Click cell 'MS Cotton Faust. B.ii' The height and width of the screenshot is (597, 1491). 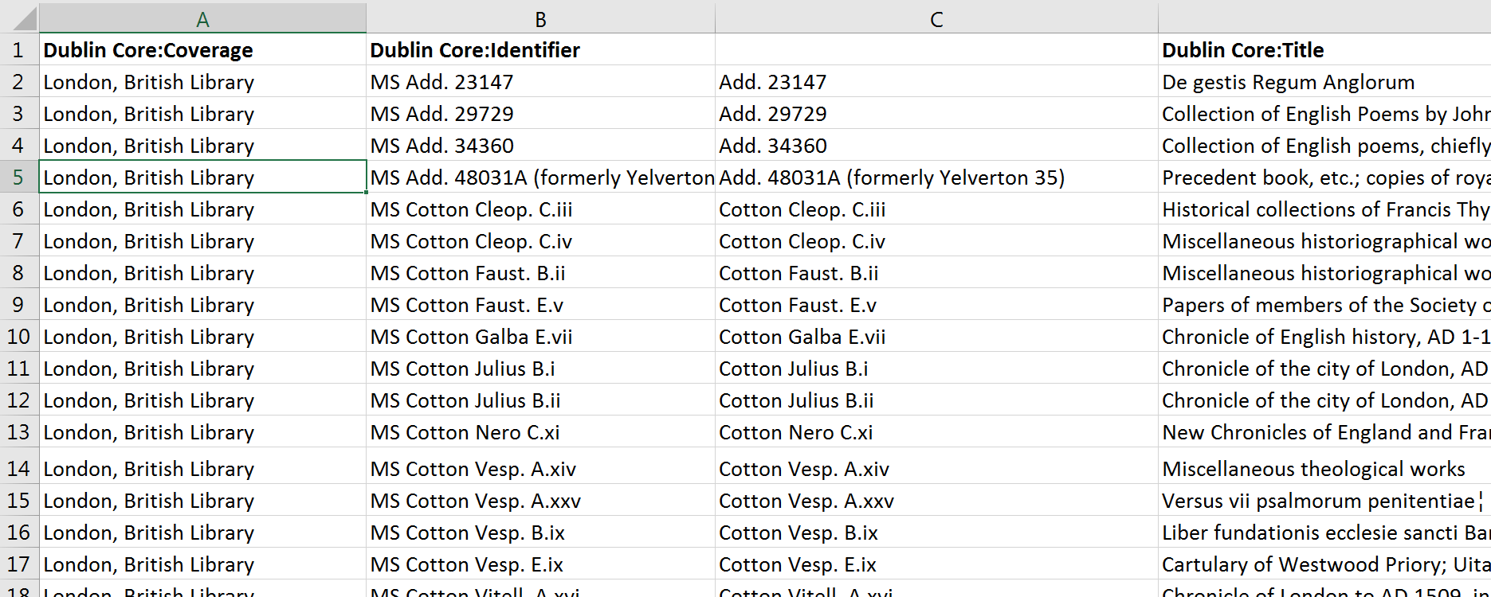[x=540, y=273]
